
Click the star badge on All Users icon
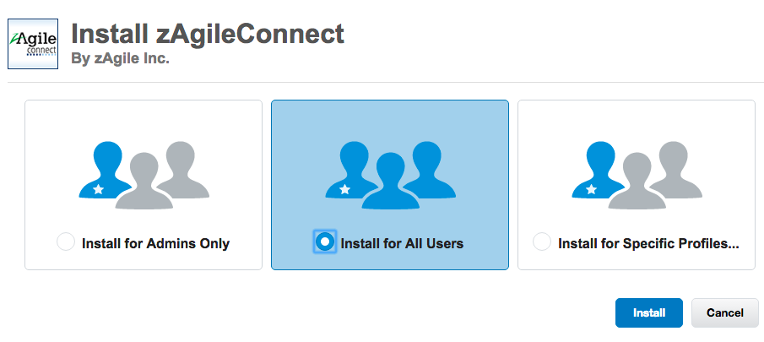344,189
